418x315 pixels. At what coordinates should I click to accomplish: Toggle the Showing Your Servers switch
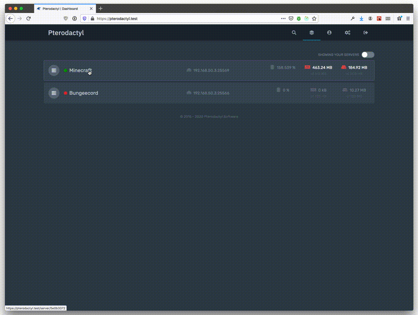(x=368, y=55)
